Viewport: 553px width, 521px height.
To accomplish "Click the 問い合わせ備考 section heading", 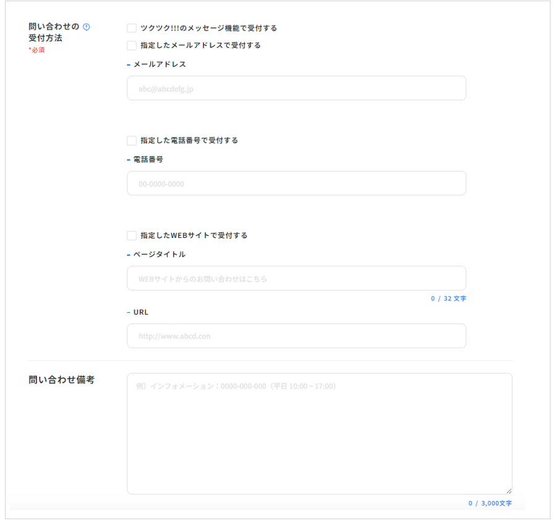I will (x=61, y=380).
